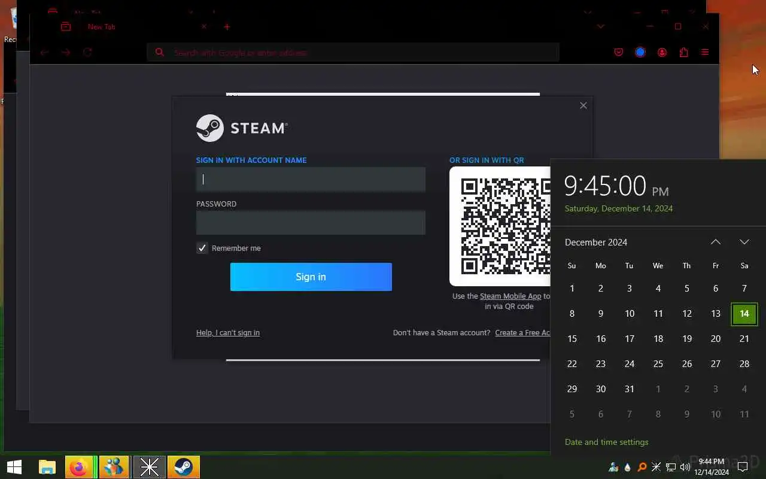766x479 pixels.
Task: Go back in the Firefox window
Action: [x=44, y=53]
